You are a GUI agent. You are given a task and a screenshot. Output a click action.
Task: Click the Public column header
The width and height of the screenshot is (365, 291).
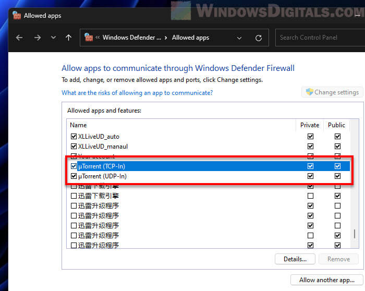(336, 125)
